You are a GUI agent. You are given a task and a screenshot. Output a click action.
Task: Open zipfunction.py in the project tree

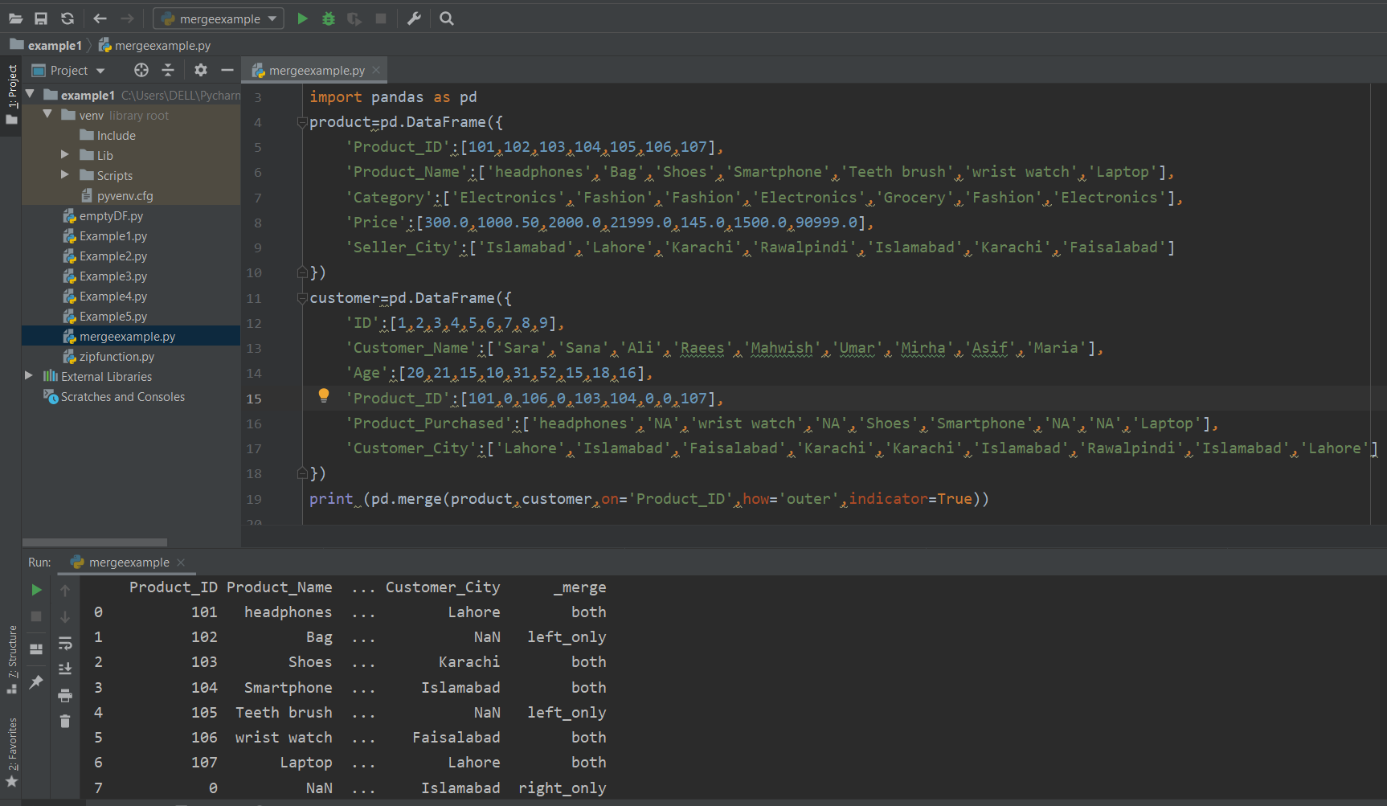pyautogui.click(x=117, y=356)
